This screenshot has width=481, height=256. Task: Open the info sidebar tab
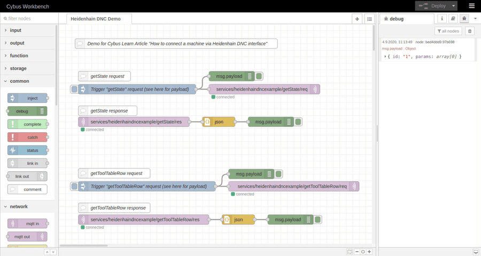[442, 19]
